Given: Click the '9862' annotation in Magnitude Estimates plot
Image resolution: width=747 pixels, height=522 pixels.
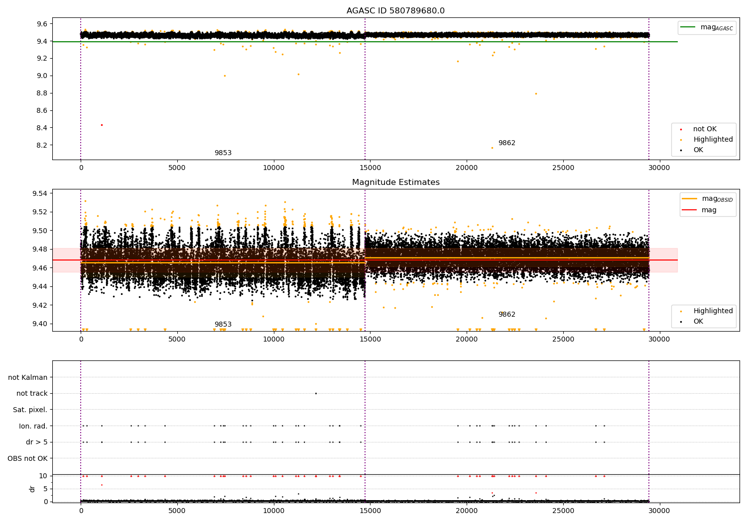Looking at the screenshot, I should [507, 315].
